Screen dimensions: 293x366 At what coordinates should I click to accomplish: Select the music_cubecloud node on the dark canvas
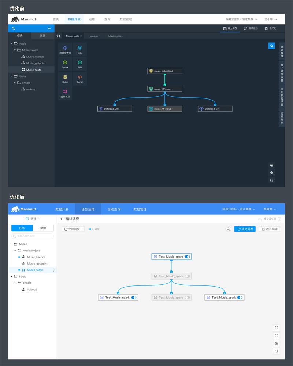pos(165,71)
